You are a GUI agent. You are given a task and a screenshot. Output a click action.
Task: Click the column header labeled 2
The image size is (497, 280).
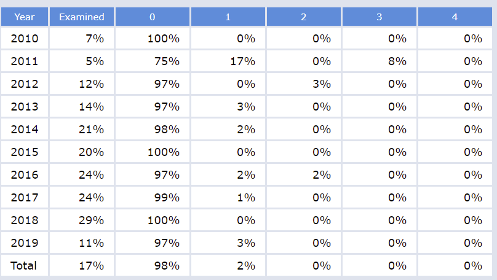pyautogui.click(x=303, y=17)
